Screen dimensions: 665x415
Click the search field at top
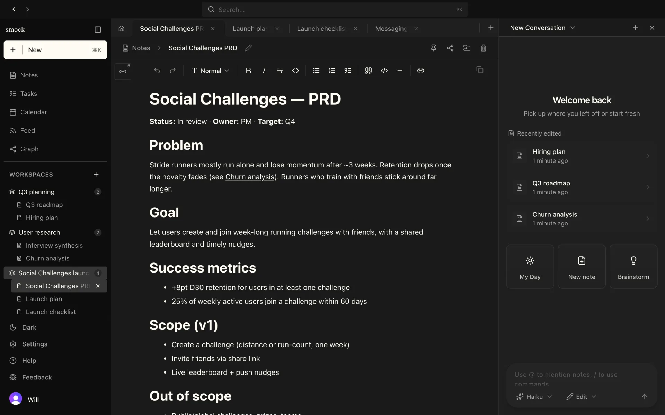[x=335, y=9]
